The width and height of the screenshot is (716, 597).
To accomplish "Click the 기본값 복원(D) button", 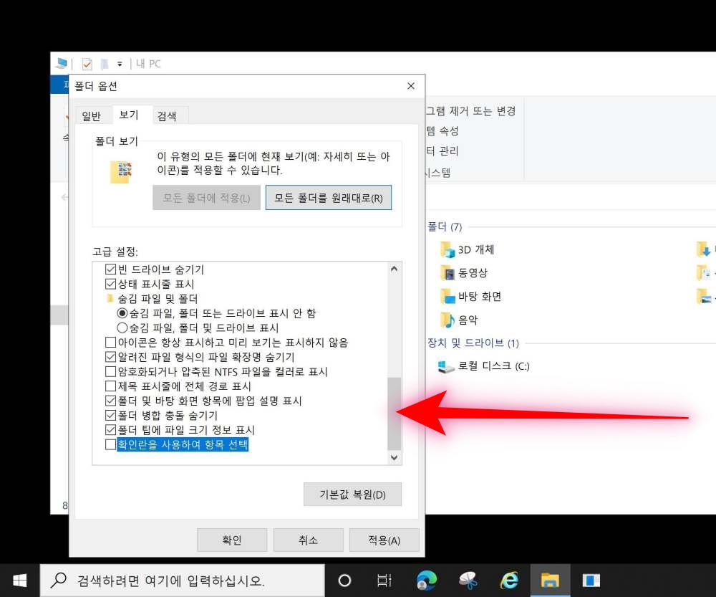I will click(x=352, y=495).
